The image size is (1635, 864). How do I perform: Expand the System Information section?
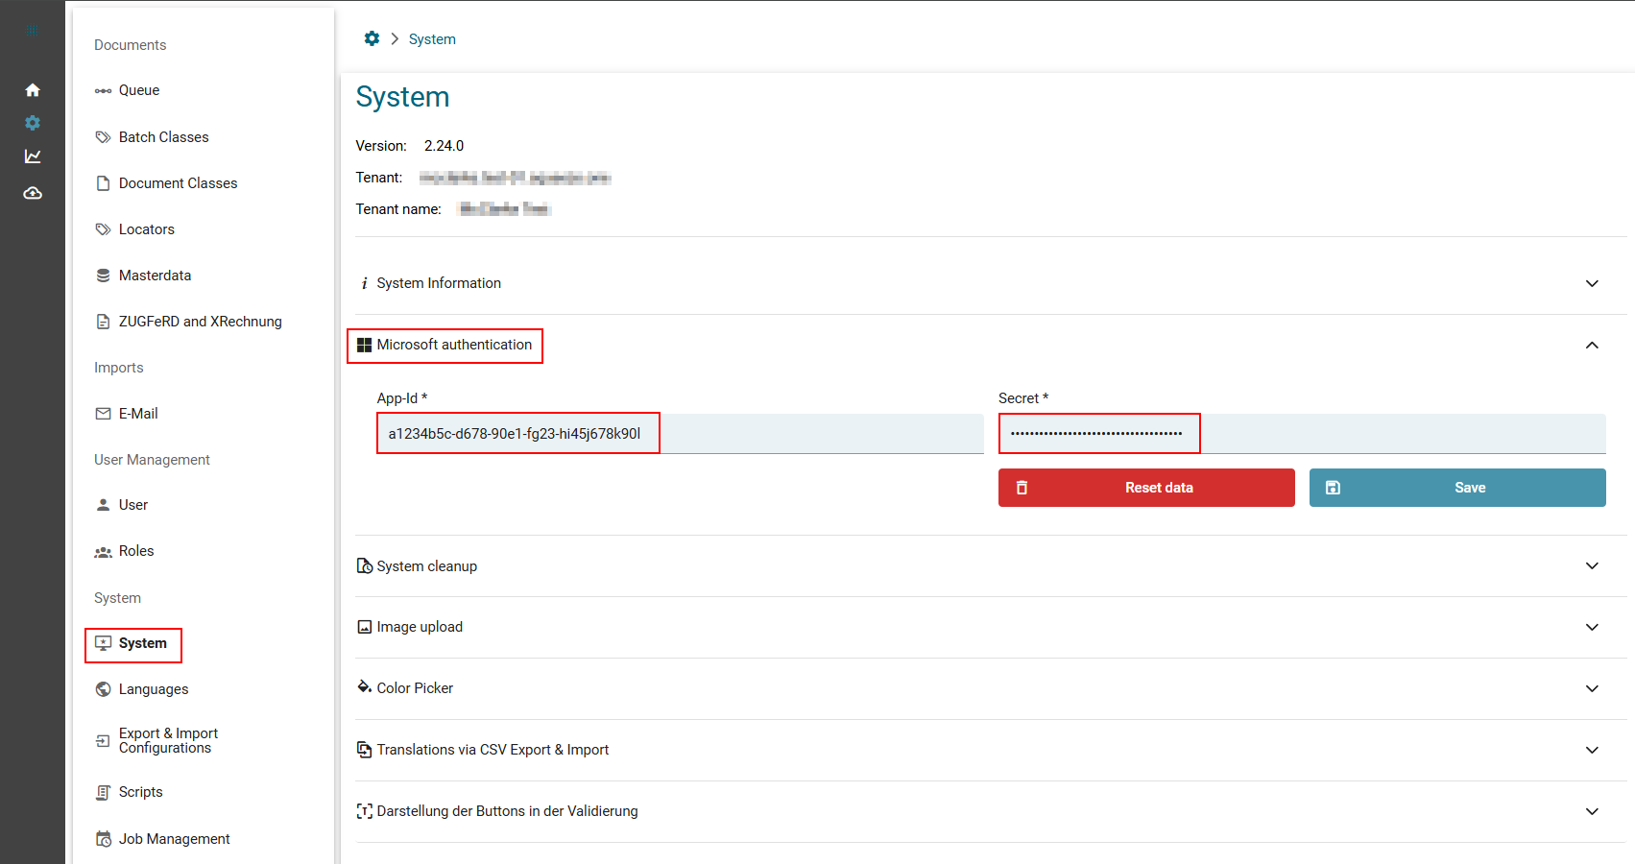coord(1591,283)
